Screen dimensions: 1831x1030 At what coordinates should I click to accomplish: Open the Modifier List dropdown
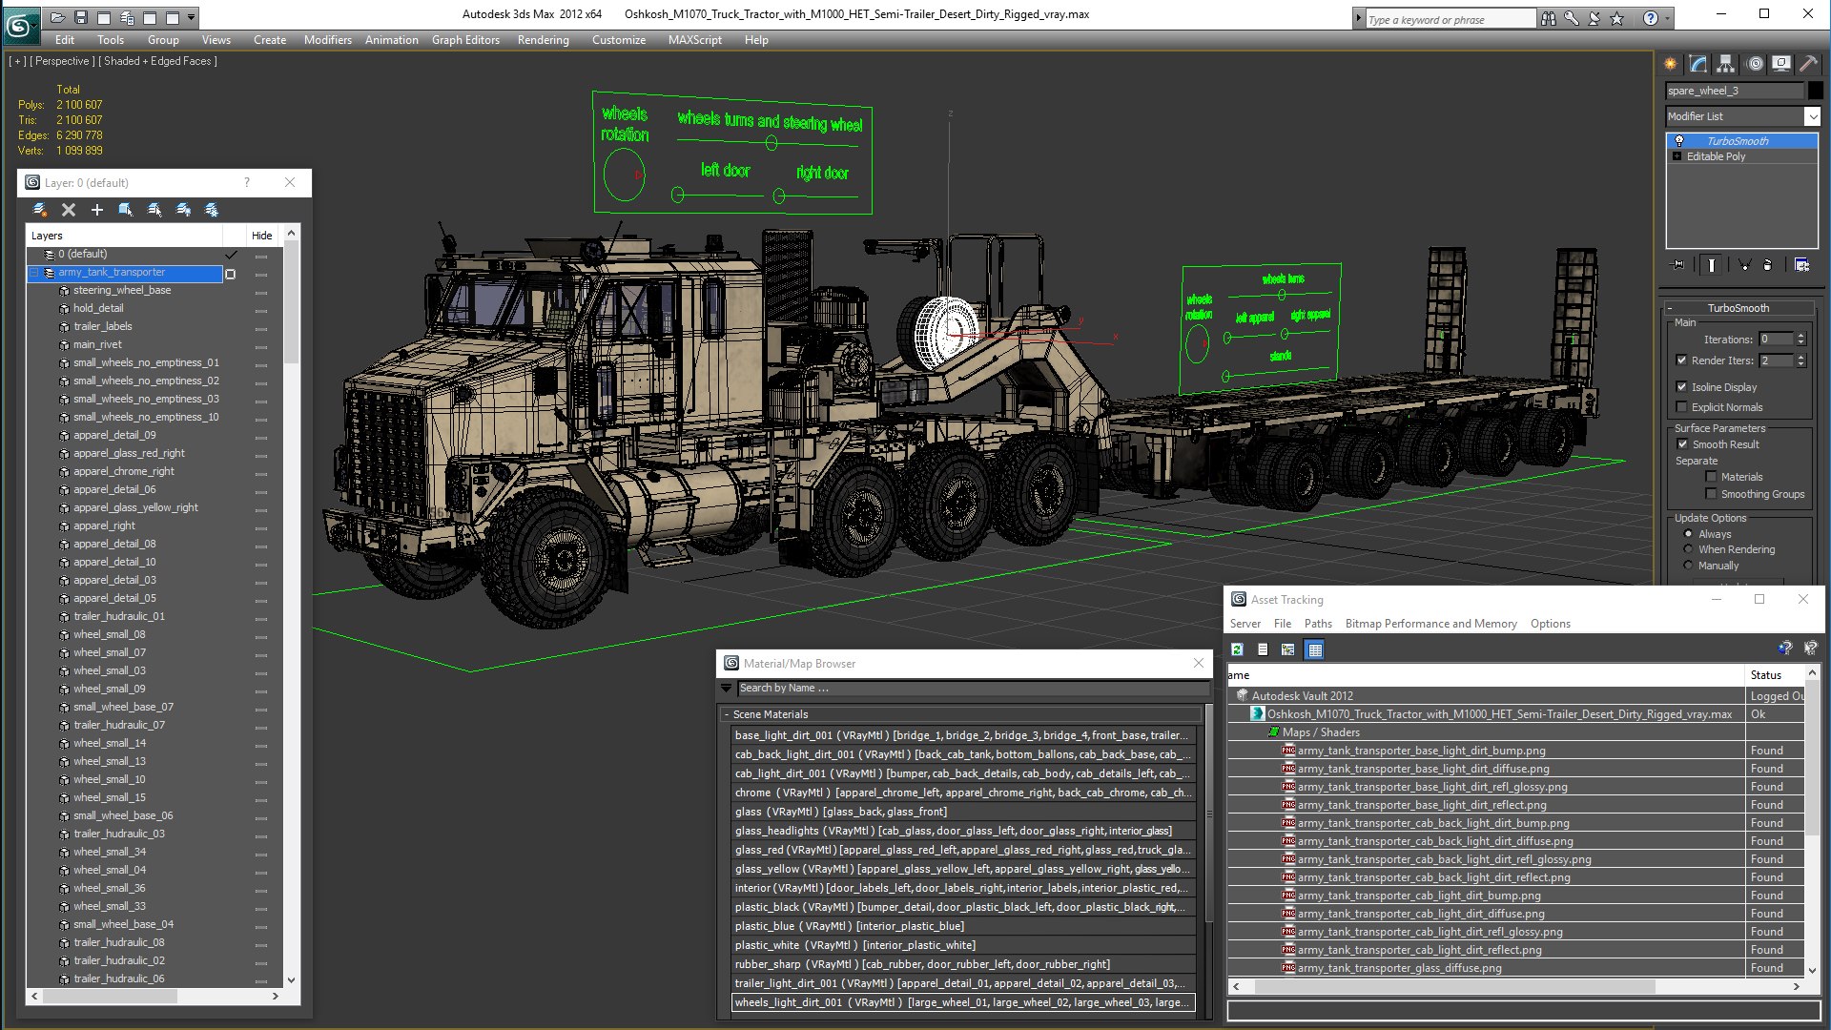(1812, 116)
